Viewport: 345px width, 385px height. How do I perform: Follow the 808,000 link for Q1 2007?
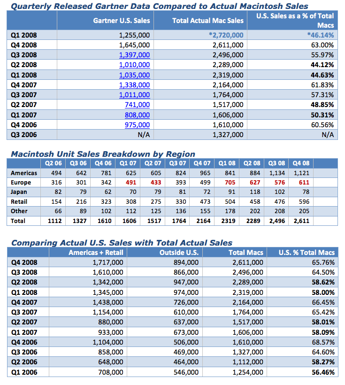click(137, 115)
